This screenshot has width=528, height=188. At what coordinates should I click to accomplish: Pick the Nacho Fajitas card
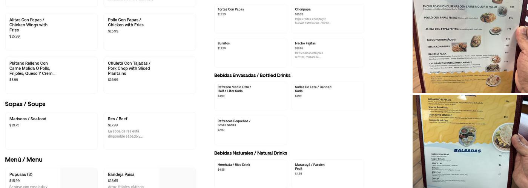[327, 53]
